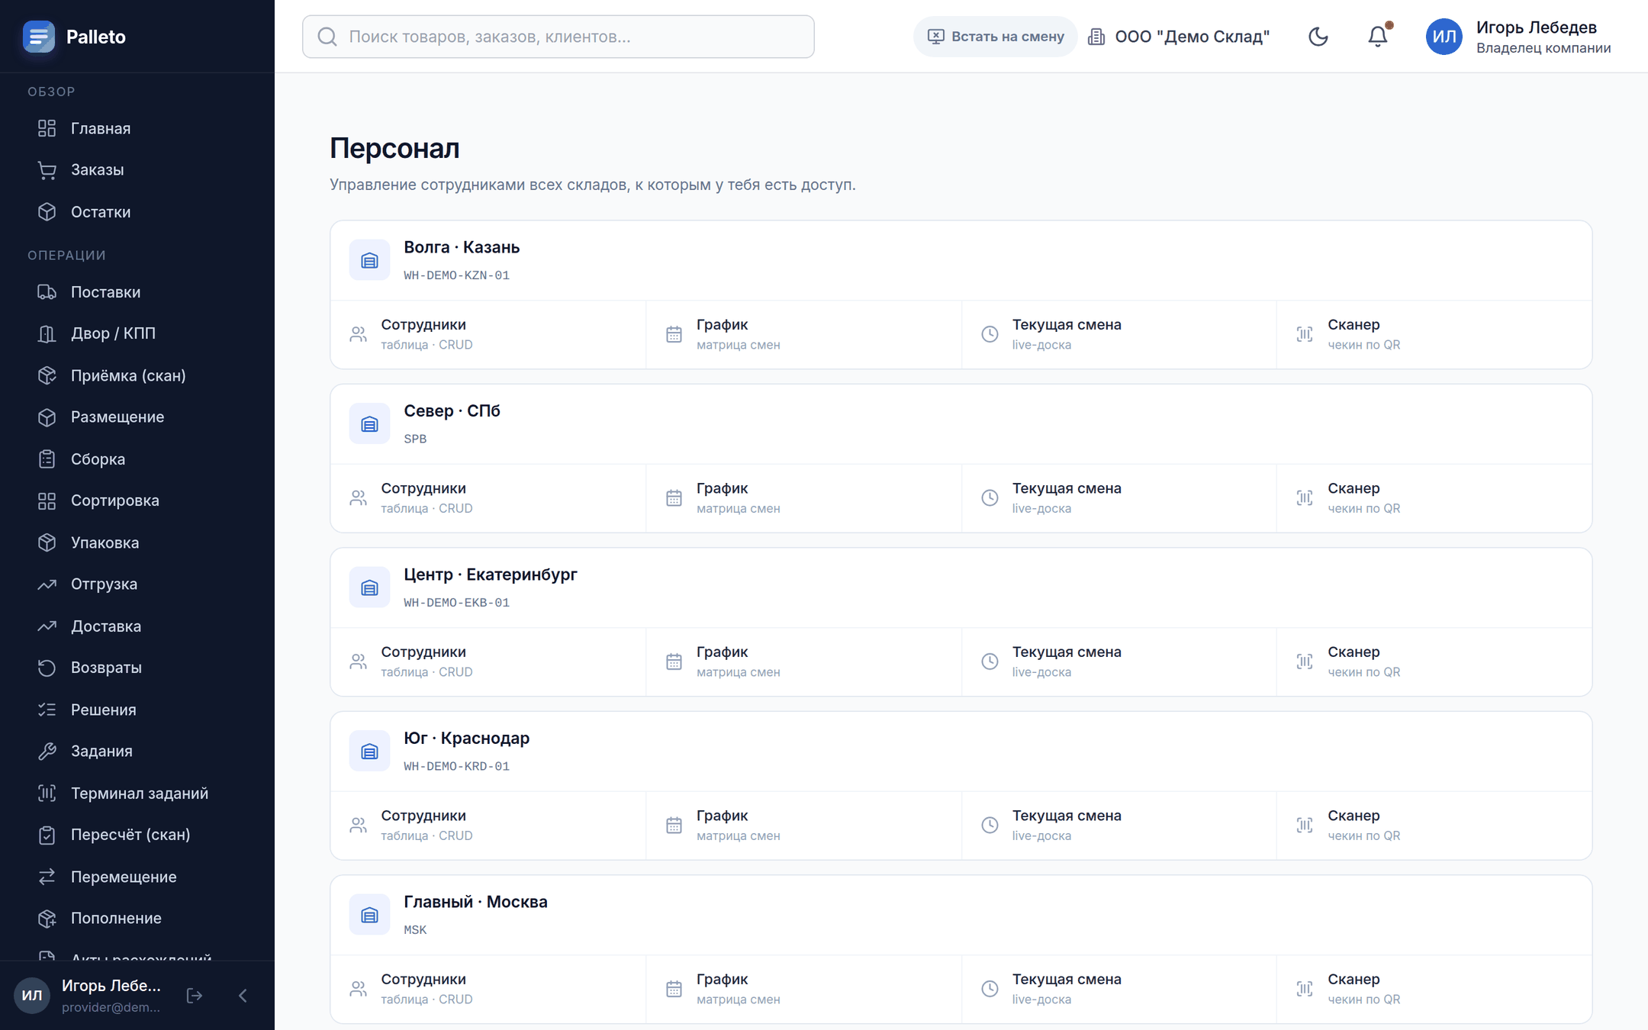Click the Центр · Екатеринбург warehouse icon
This screenshot has height=1030, width=1648.
[369, 587]
